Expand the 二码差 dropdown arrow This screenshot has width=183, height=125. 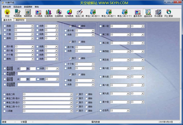[71, 111]
